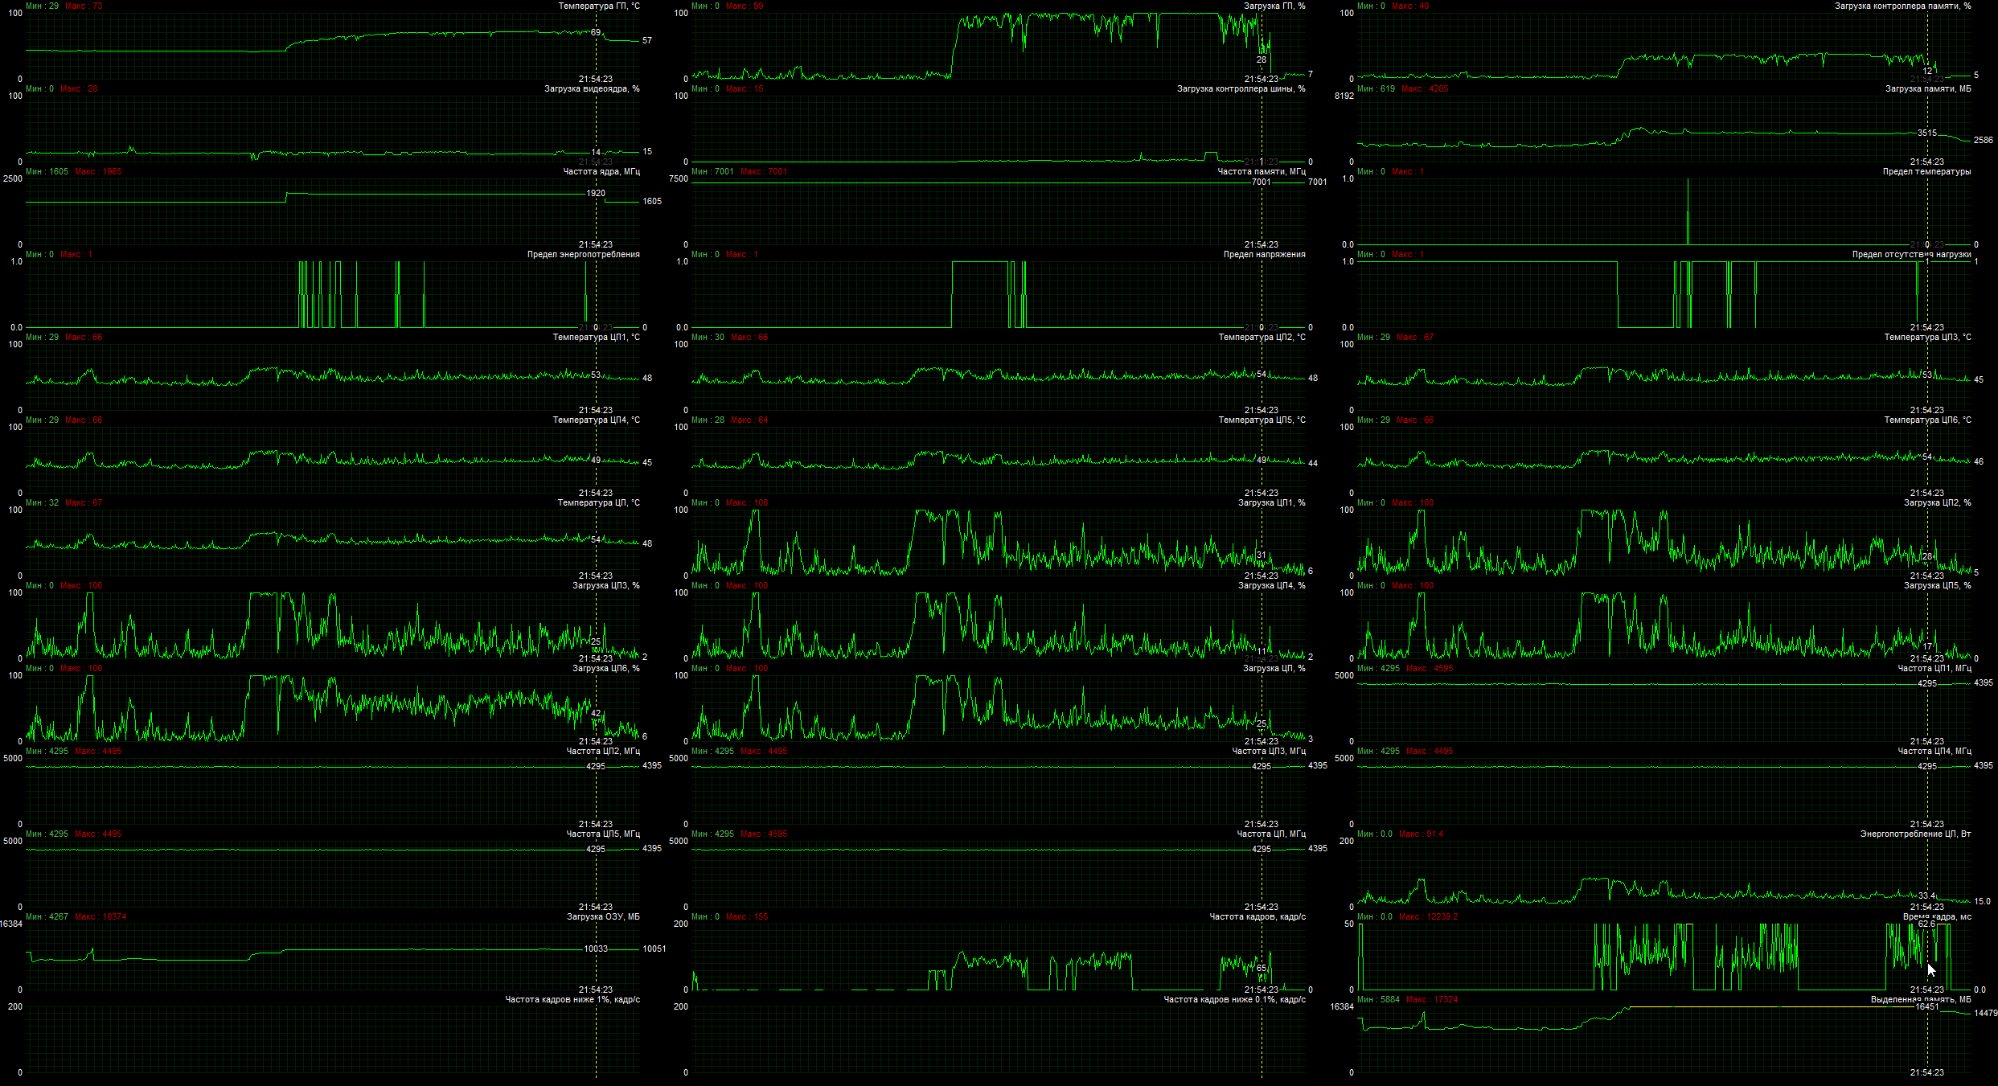The image size is (1998, 1086).
Task: Click the 'Частота кадров, кадр/с' label
Action: 1257,916
